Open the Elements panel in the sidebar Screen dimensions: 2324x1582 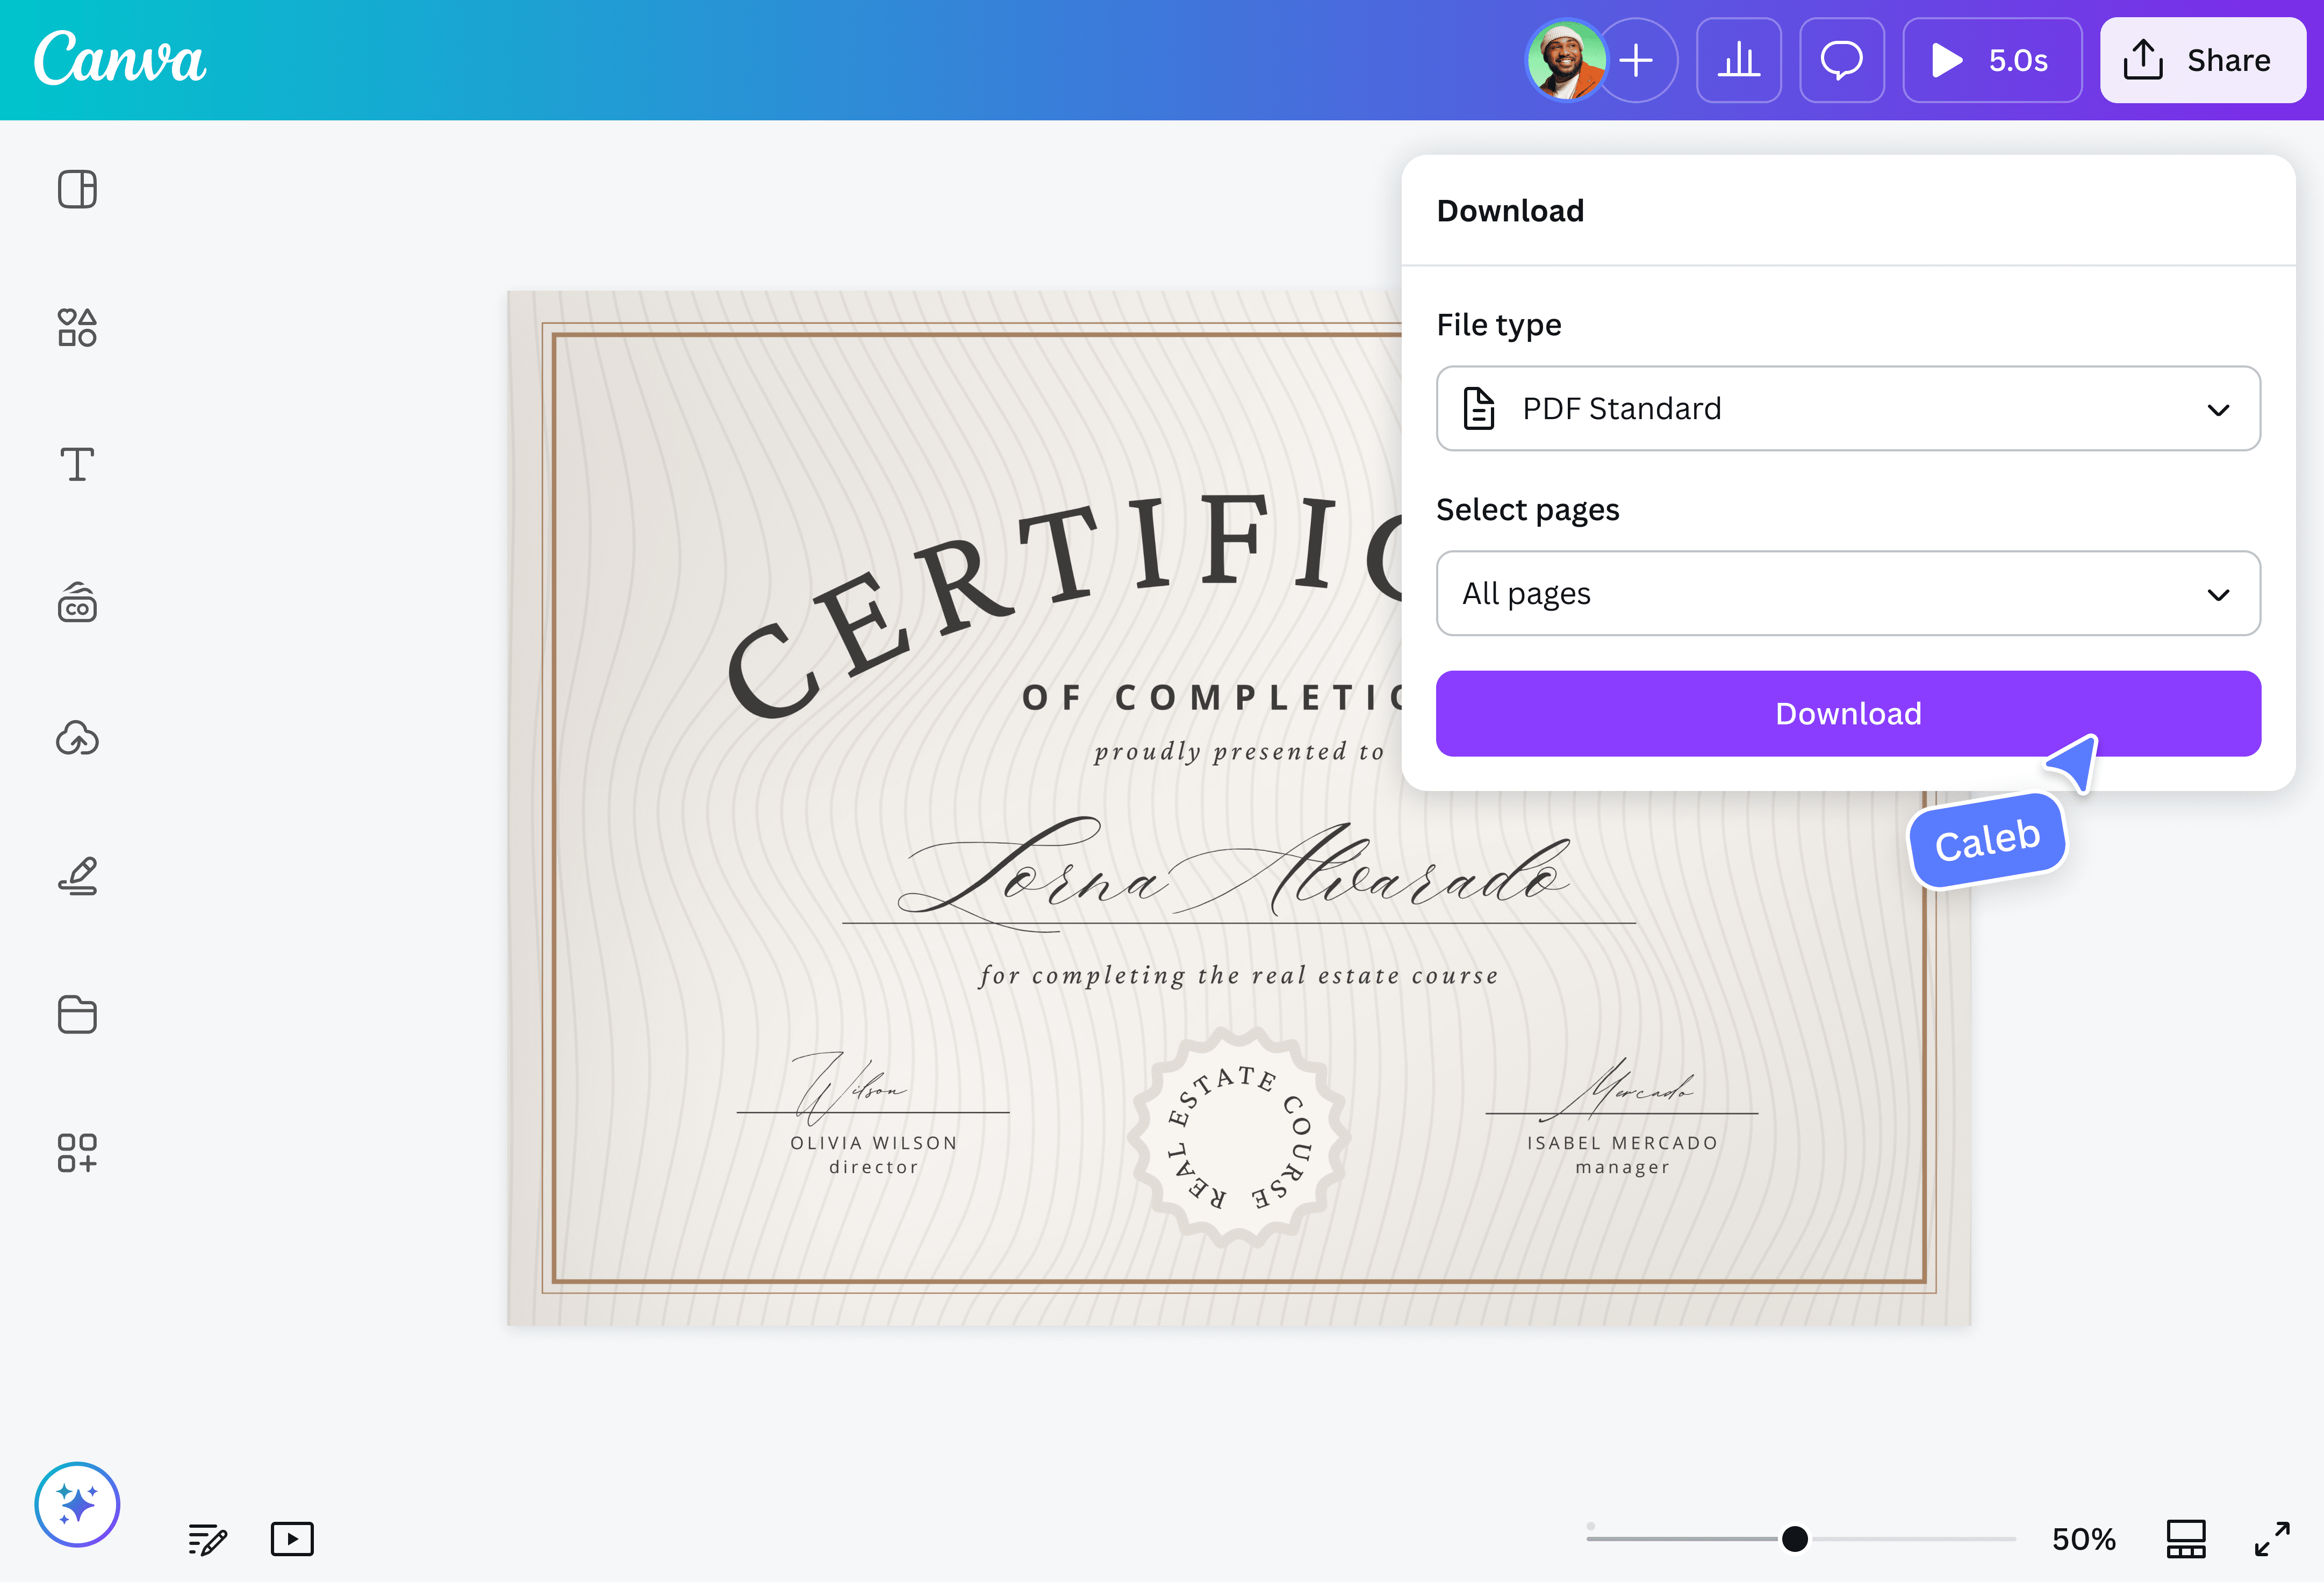(77, 326)
